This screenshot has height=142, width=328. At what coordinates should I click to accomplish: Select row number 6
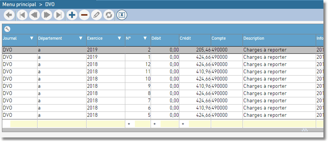pos(163,108)
